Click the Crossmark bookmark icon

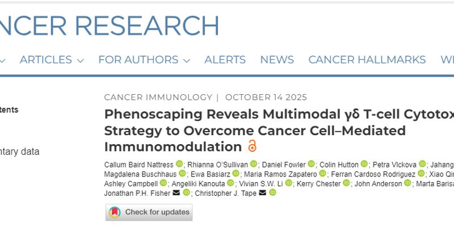(x=115, y=212)
